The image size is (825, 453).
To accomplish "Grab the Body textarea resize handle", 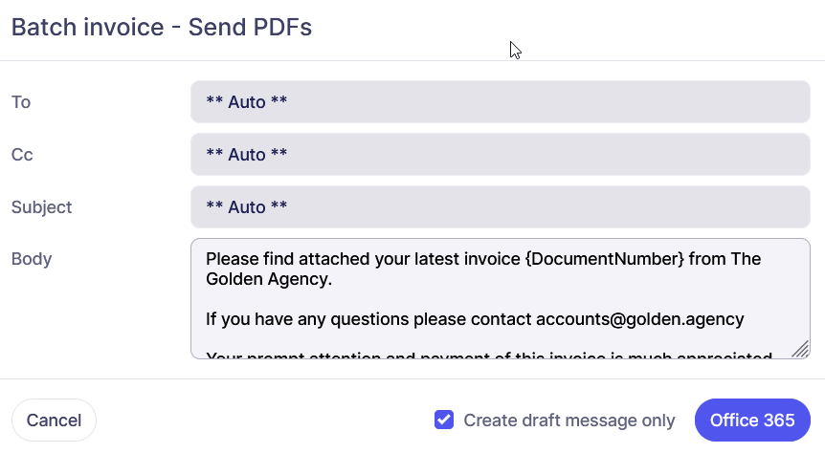I will click(800, 349).
